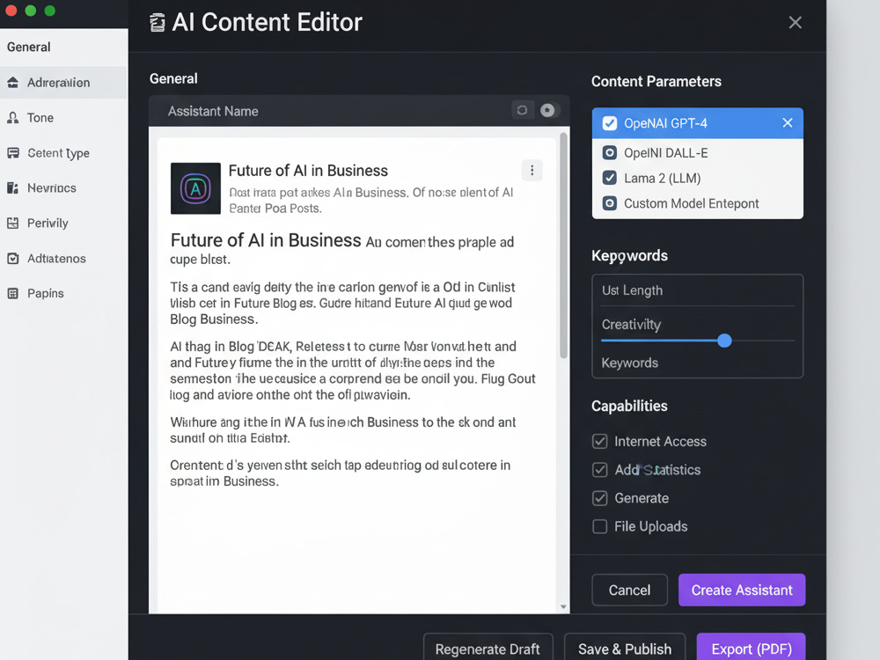The width and height of the screenshot is (880, 660).
Task: Click the Tone sidebar icon
Action: pyautogui.click(x=12, y=118)
